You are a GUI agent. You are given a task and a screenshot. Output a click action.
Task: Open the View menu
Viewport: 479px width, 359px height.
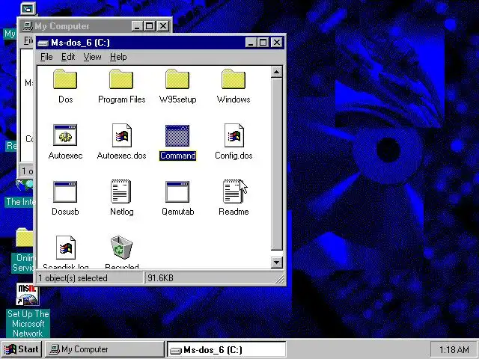pos(92,57)
